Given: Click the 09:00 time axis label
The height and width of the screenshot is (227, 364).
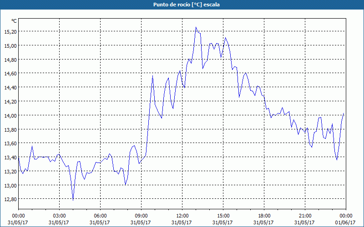Looking at the screenshot, I should (x=141, y=216).
